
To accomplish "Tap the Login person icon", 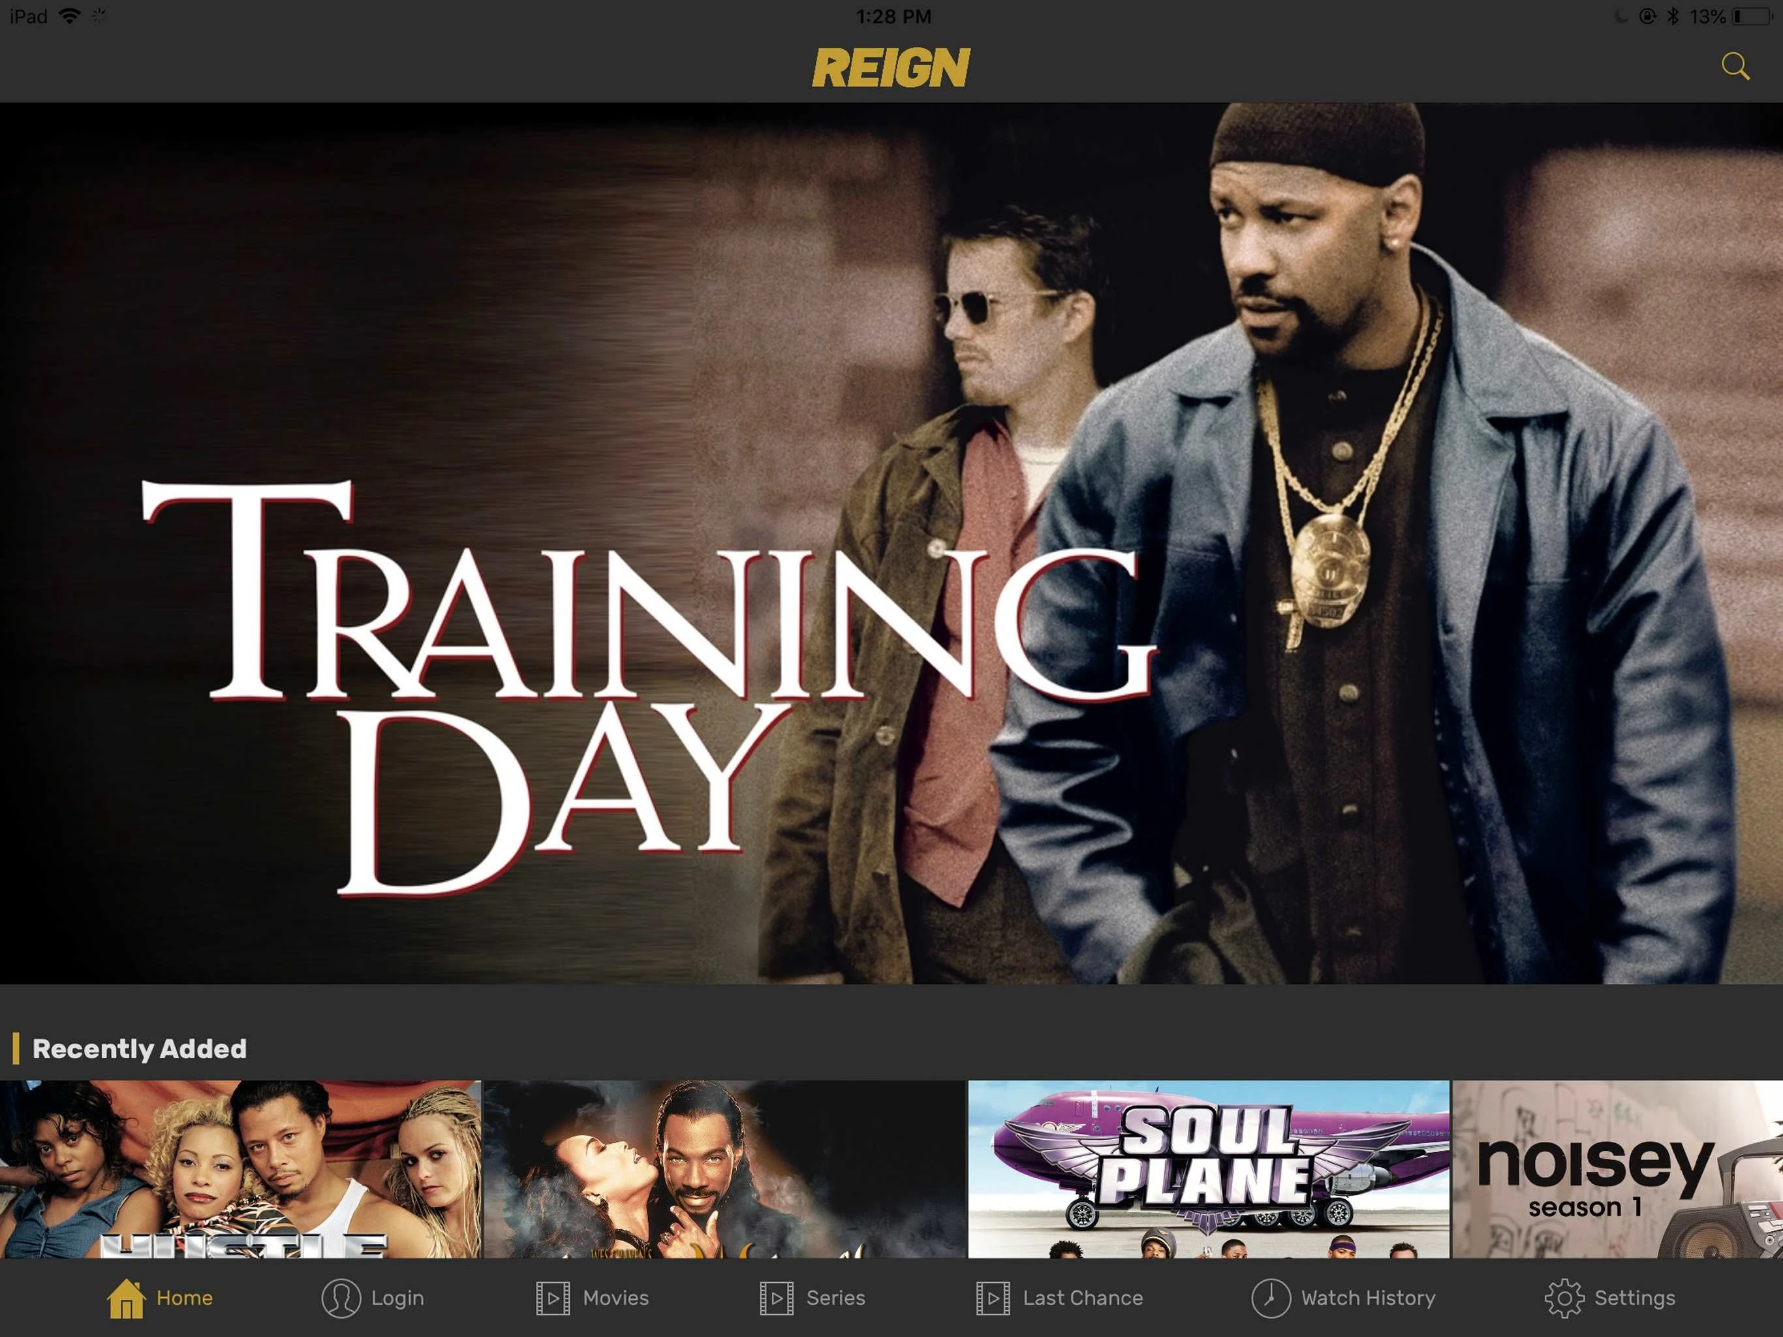I will pyautogui.click(x=341, y=1298).
